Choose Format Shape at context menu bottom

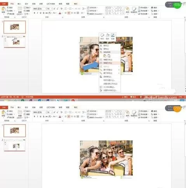tap(110, 90)
